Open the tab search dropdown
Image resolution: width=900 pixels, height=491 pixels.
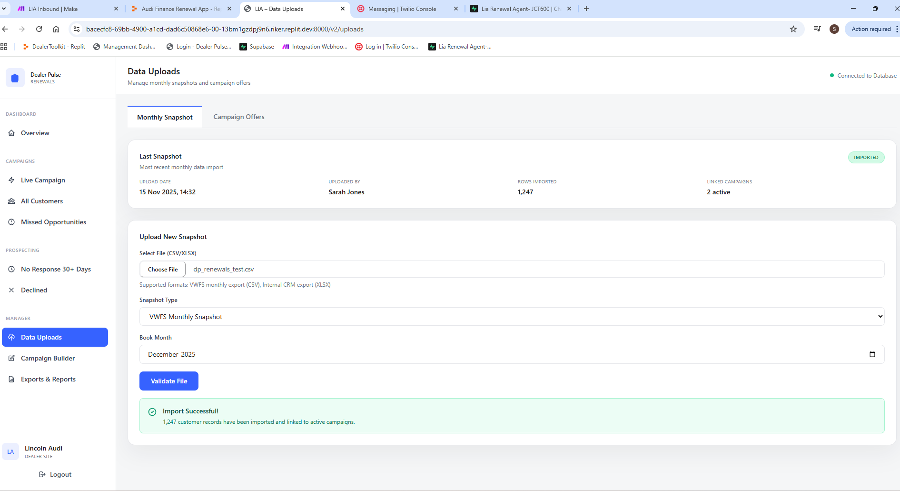[4, 9]
